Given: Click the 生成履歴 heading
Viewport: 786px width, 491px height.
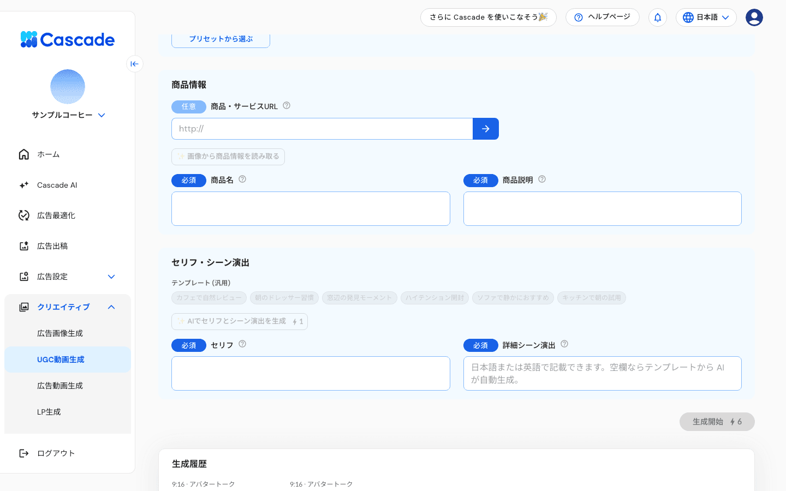Looking at the screenshot, I should 189,464.
